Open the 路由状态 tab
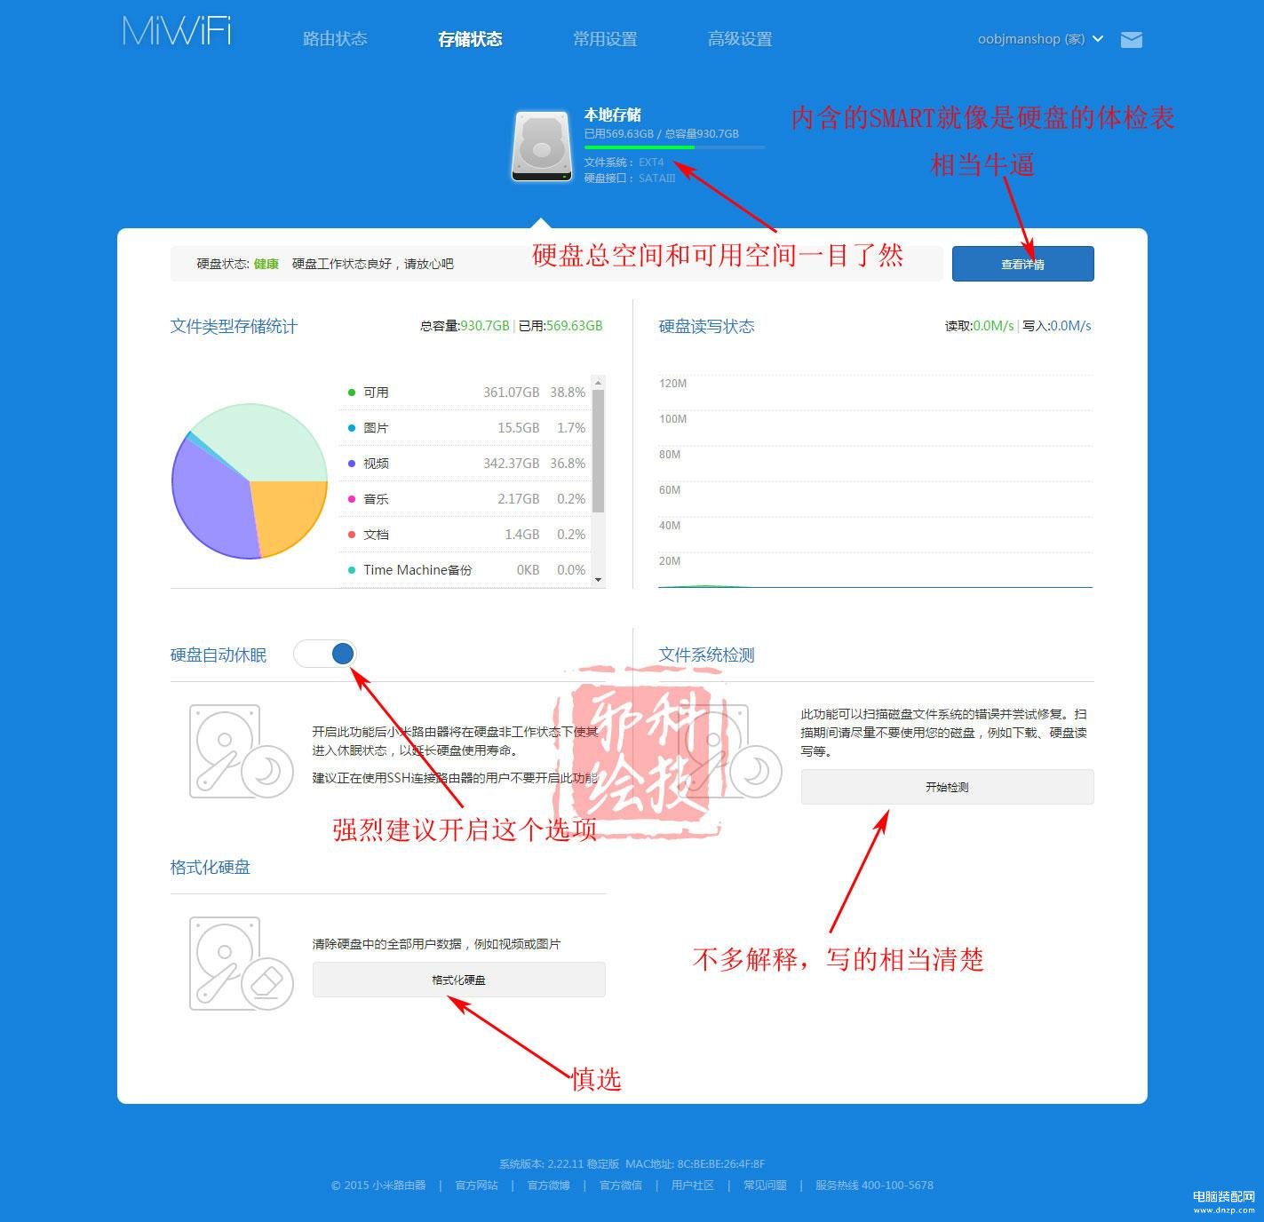This screenshot has width=1264, height=1222. pos(335,39)
